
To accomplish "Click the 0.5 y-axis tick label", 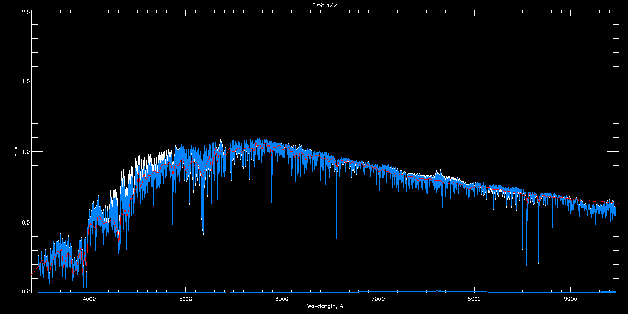I will 25,222.
